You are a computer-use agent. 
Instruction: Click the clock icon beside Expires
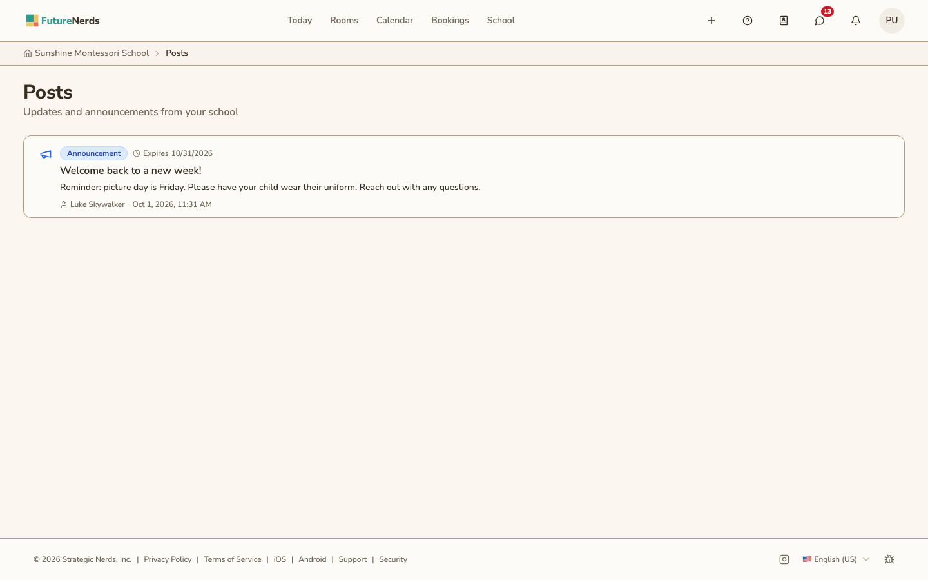tap(137, 153)
